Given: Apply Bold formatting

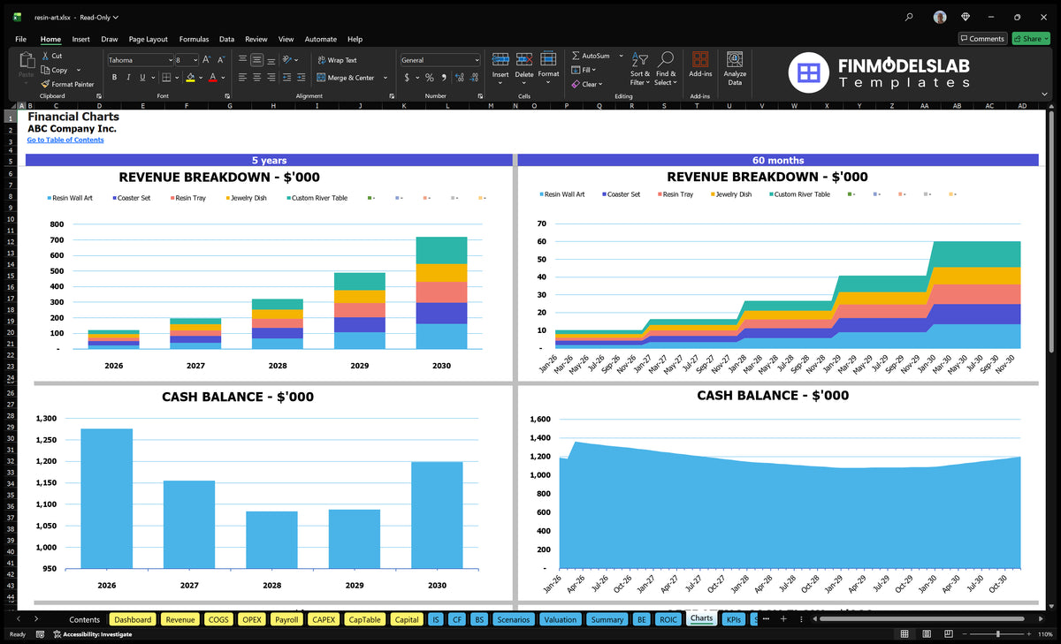Looking at the screenshot, I should [x=115, y=78].
